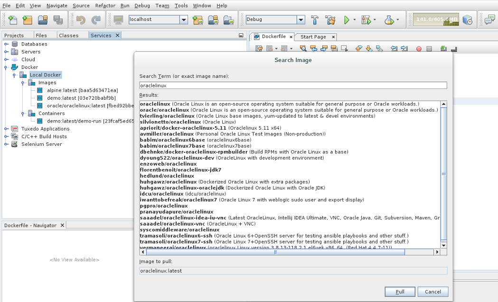Click the Pull button

[400, 292]
